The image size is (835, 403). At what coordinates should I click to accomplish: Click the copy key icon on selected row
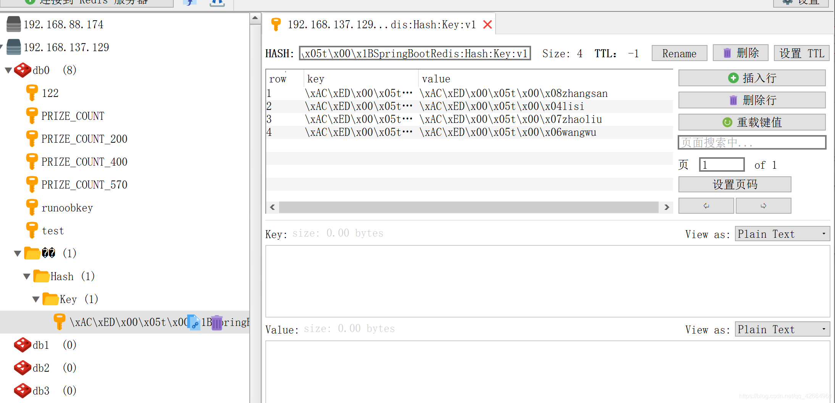pos(194,322)
